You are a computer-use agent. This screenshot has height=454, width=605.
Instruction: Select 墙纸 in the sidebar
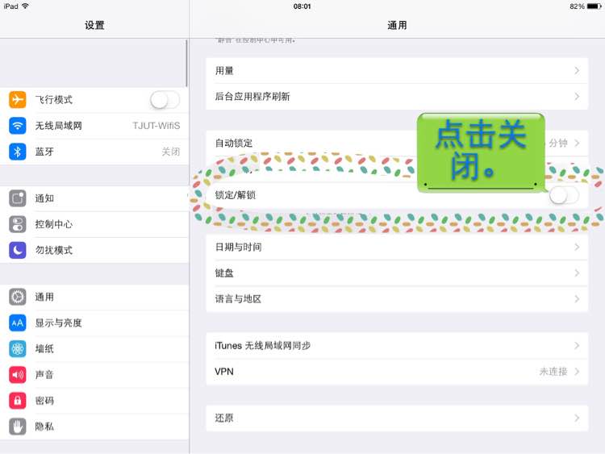pyautogui.click(x=94, y=349)
